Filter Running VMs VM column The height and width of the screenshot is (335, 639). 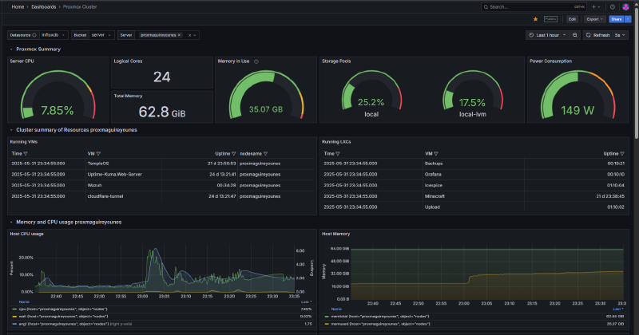coord(98,154)
